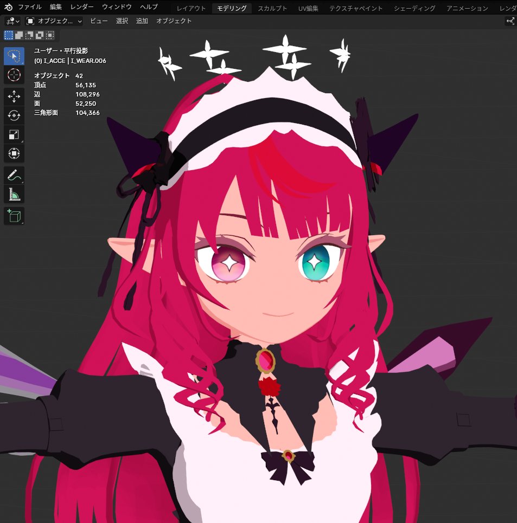The height and width of the screenshot is (523, 517).
Task: Set selection mode to Invert
Action: (40, 35)
